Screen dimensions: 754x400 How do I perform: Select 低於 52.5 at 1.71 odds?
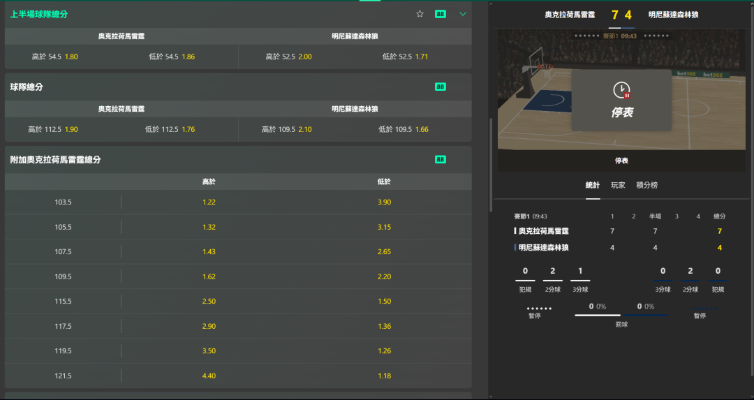(x=405, y=57)
